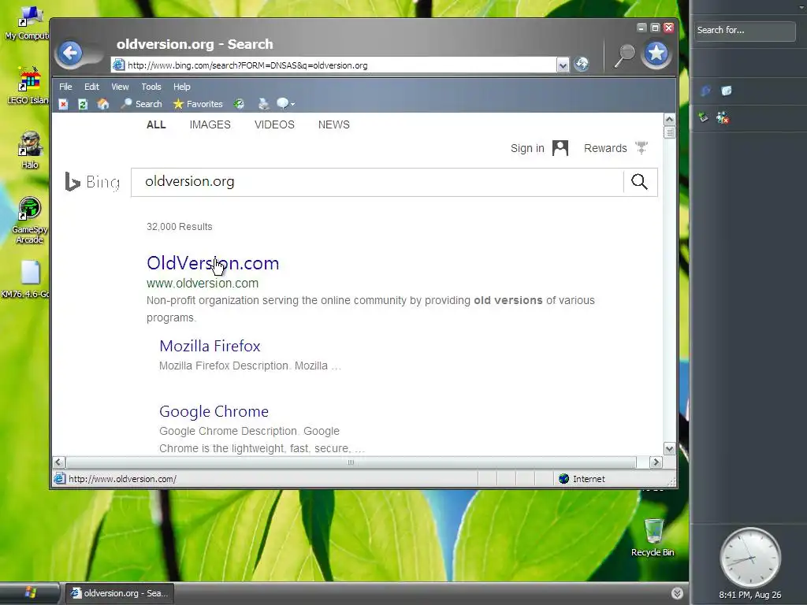807x605 pixels.
Task: Open the address bar history dropdown
Action: click(563, 65)
